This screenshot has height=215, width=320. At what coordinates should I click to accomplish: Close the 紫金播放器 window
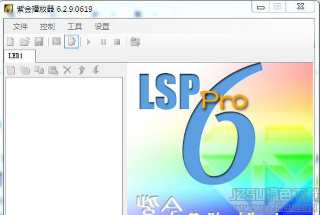(x=301, y=6)
